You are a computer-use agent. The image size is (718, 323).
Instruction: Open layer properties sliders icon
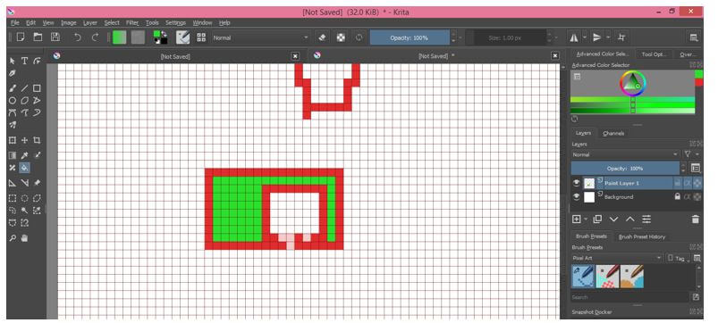click(646, 219)
